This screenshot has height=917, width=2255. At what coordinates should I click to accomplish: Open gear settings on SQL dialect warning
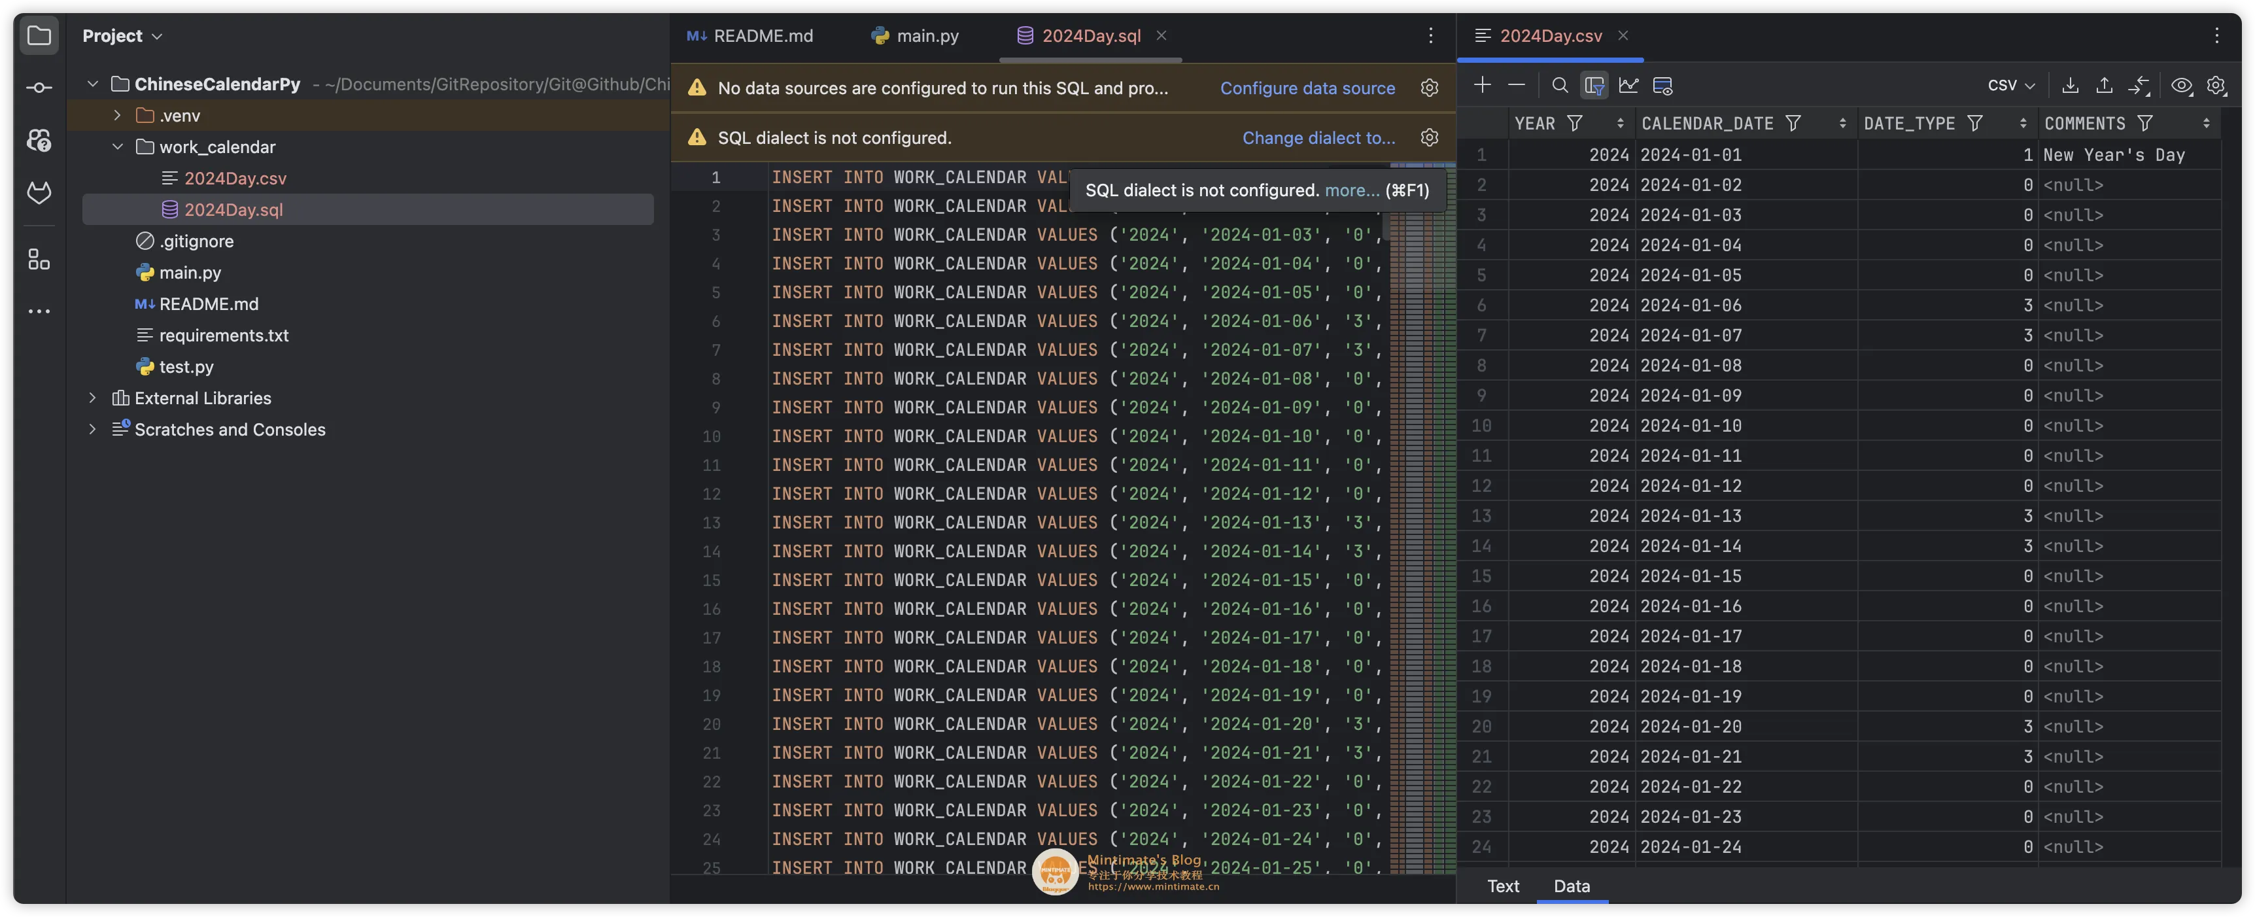click(x=1428, y=137)
